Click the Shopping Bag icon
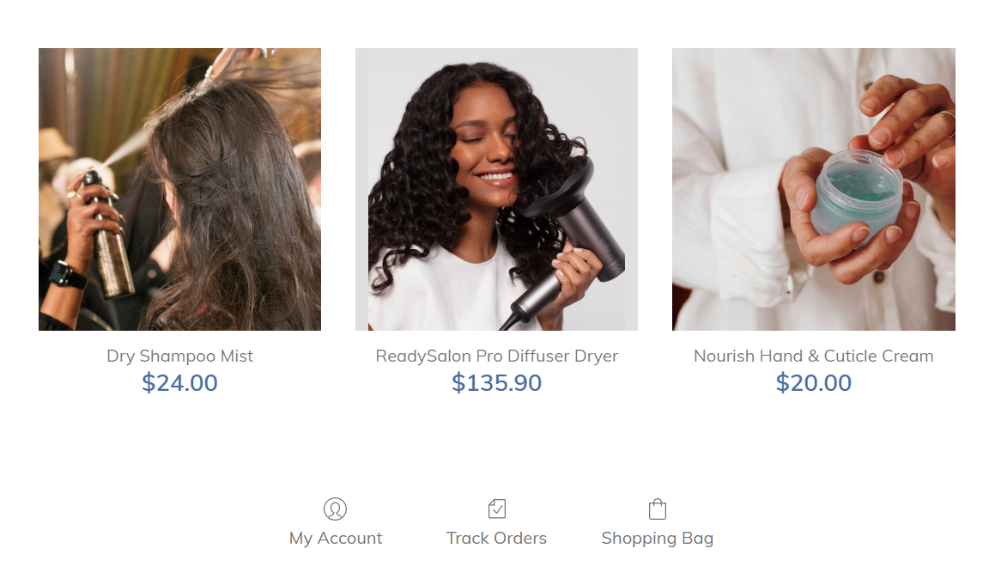995x579 pixels. point(657,509)
